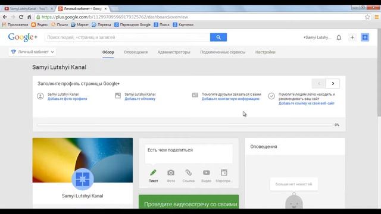Click the address bar URL
Screen dimensions: 381x214
[x=115, y=17]
